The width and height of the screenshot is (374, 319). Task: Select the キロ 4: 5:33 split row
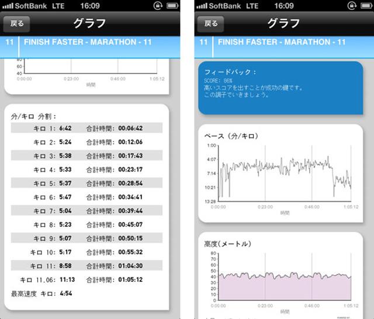[86, 169]
